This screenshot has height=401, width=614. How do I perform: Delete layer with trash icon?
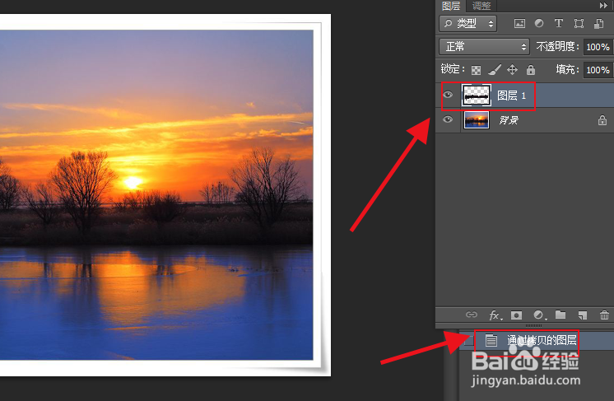[604, 315]
